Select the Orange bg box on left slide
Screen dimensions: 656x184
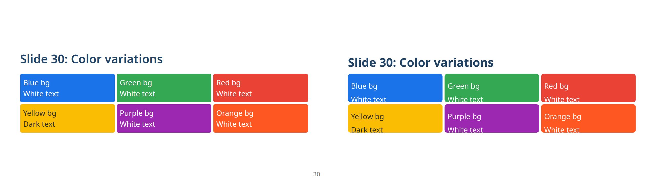[261, 118]
